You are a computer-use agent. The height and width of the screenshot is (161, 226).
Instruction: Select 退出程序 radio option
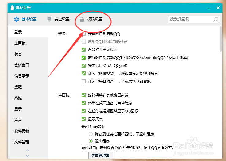tap(90, 141)
